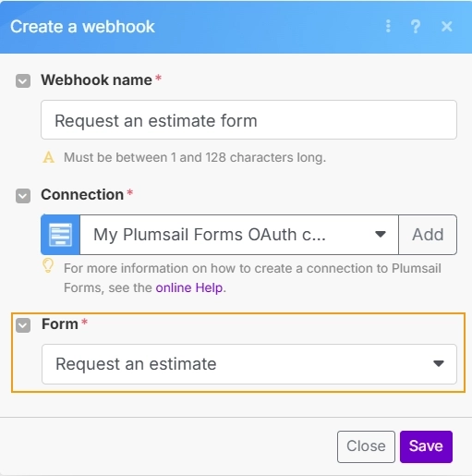
Task: Collapse the Form field toggle
Action: pos(23,325)
